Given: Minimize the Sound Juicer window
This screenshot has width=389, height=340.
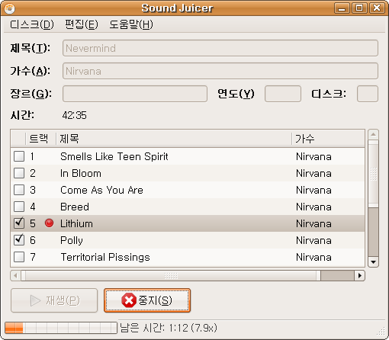Looking at the screenshot, I should [x=342, y=8].
